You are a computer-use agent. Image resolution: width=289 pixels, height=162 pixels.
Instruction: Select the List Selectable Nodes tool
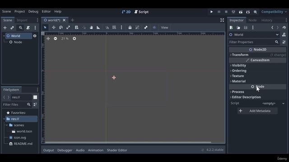(x=76, y=27)
